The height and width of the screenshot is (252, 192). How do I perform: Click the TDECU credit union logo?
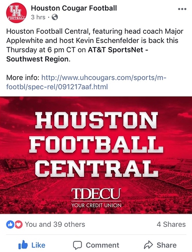(96, 198)
